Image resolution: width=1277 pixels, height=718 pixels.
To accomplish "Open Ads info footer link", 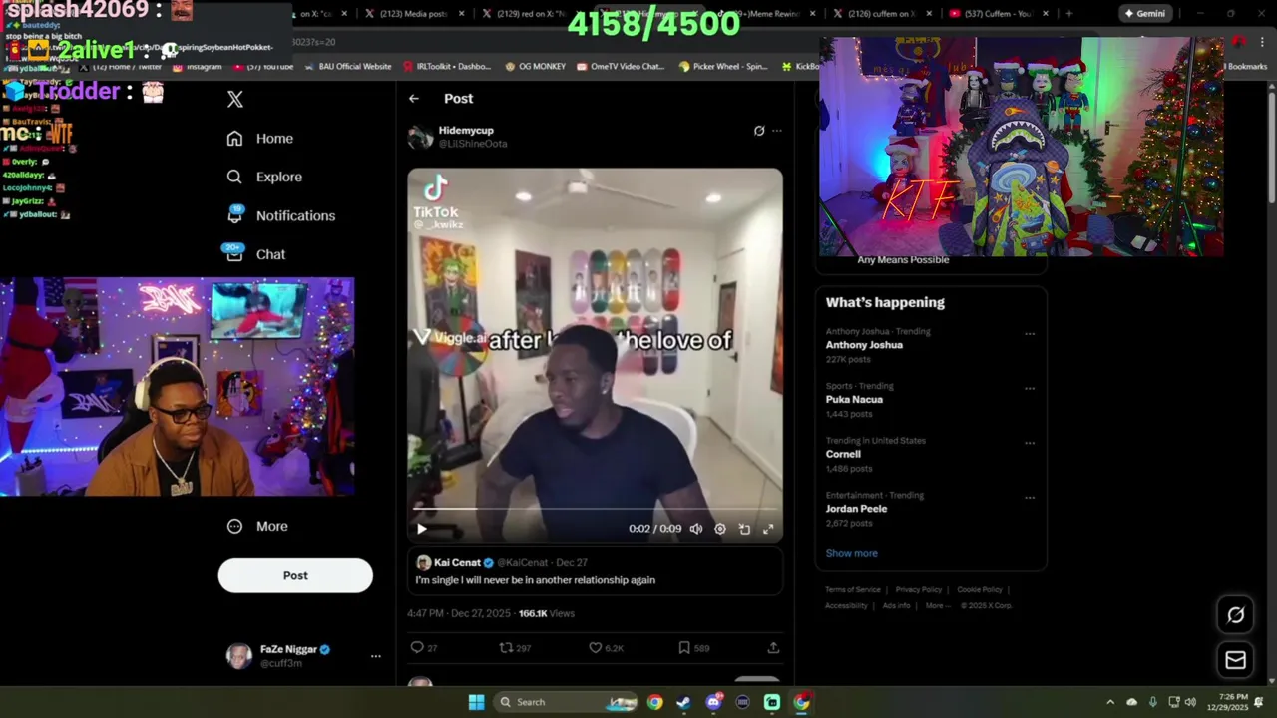I will [896, 605].
